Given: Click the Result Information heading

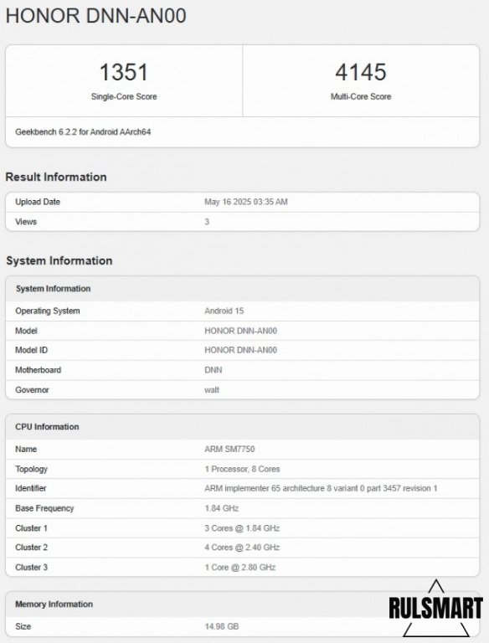Looking at the screenshot, I should coord(56,177).
